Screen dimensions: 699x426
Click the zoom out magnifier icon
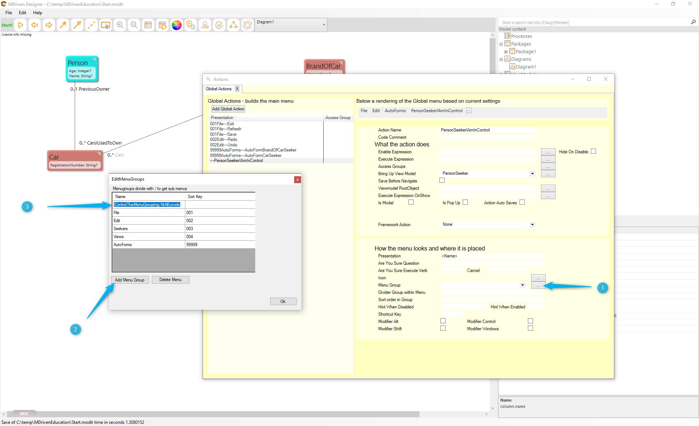coord(134,25)
